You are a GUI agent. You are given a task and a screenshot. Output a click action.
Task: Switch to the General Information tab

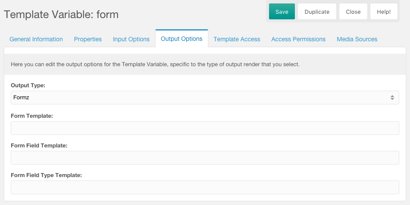point(36,39)
